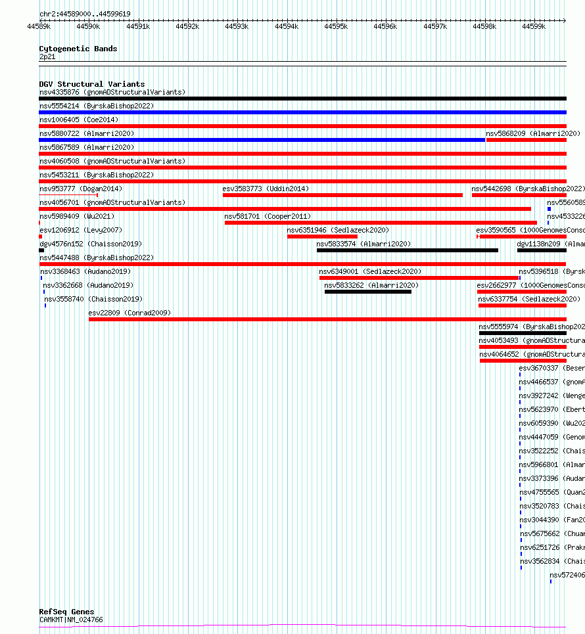The height and width of the screenshot is (634, 585).
Task: Open nsv3362668 (Audano2019) variant
Action: 88,285
